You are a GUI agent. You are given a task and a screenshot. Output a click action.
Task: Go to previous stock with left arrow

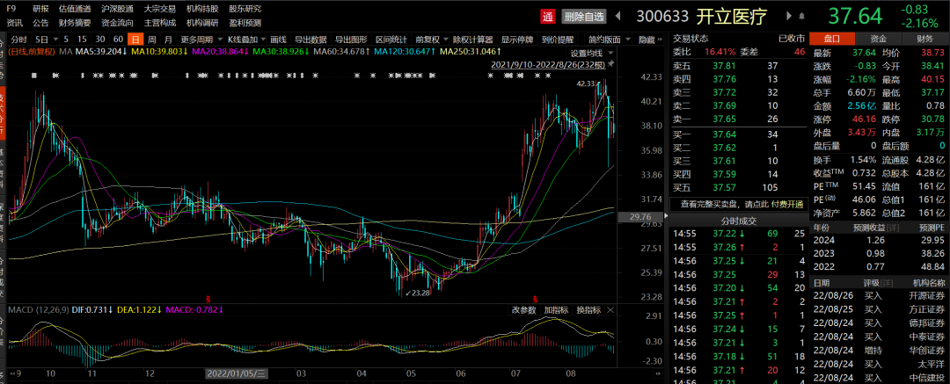click(618, 16)
